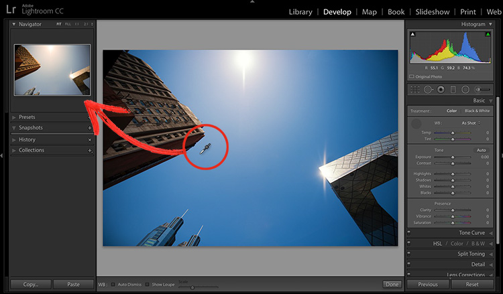Expand the Detail panel

click(x=491, y=265)
